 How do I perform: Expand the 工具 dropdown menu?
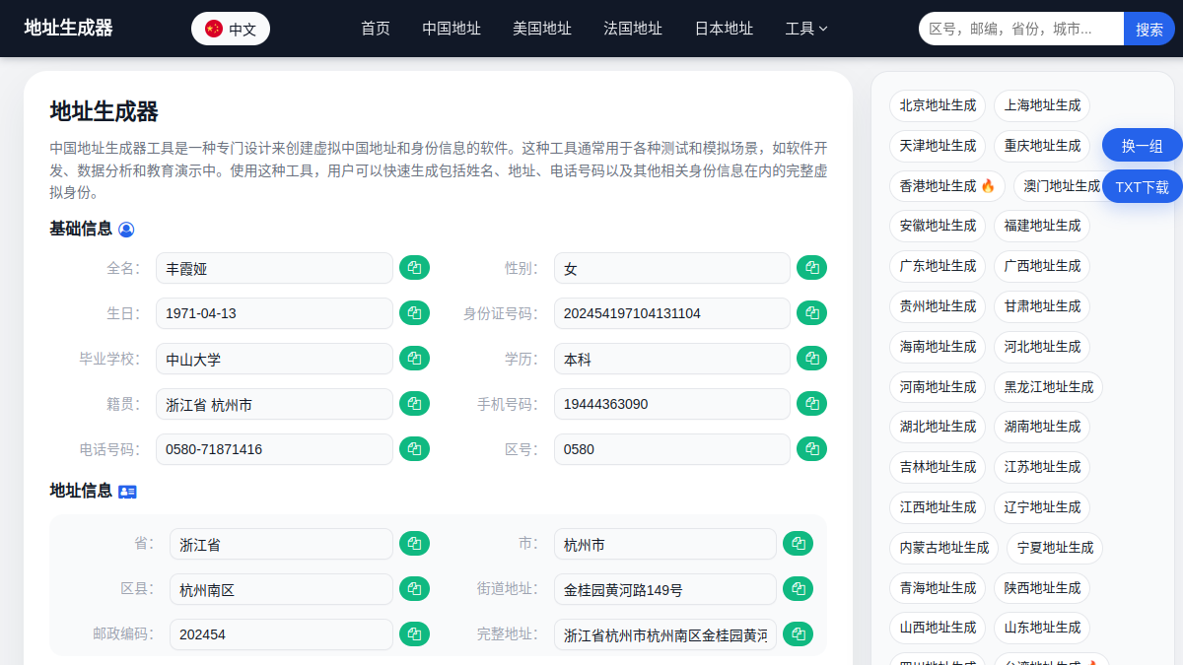pyautogui.click(x=806, y=29)
